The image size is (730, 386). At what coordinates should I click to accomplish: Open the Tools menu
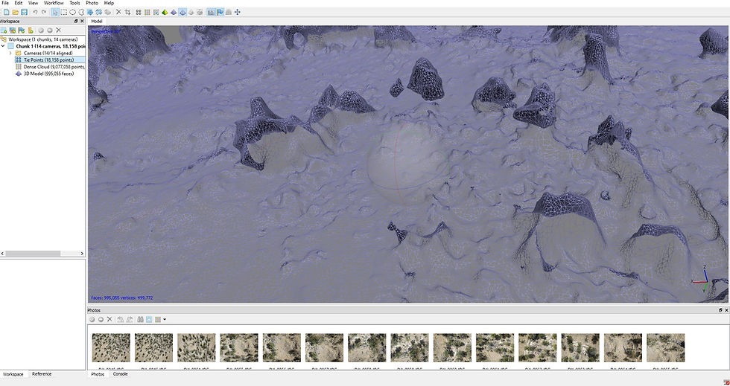[74, 3]
